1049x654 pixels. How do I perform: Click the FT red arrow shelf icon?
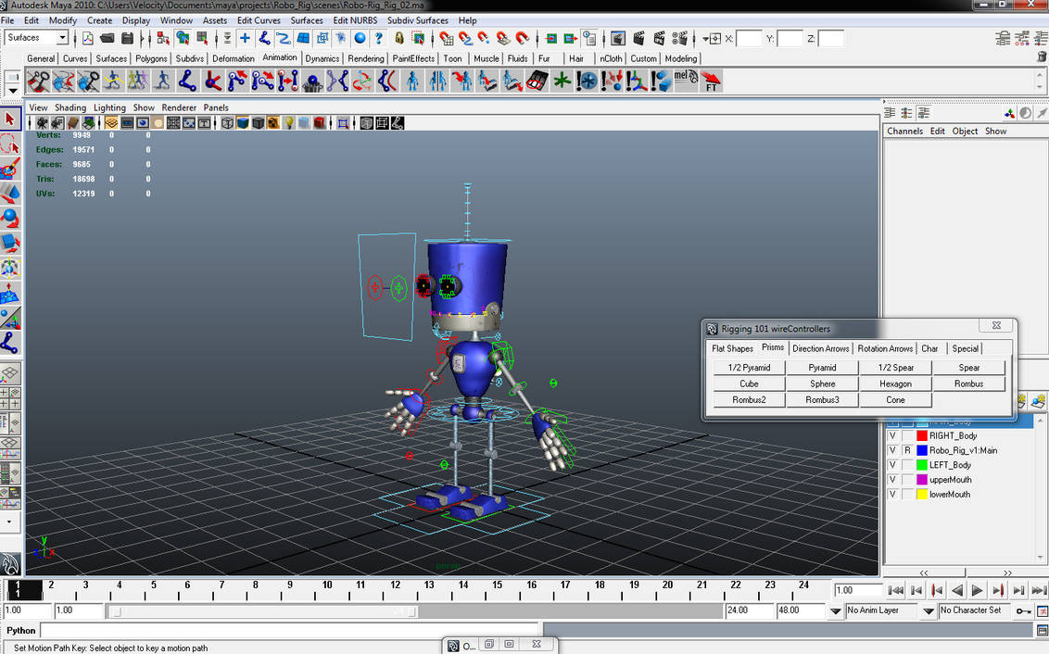(x=711, y=82)
